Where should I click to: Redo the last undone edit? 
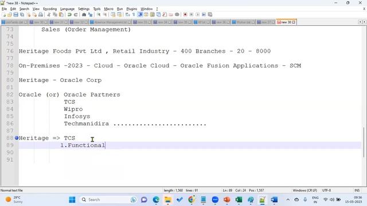click(x=76, y=15)
